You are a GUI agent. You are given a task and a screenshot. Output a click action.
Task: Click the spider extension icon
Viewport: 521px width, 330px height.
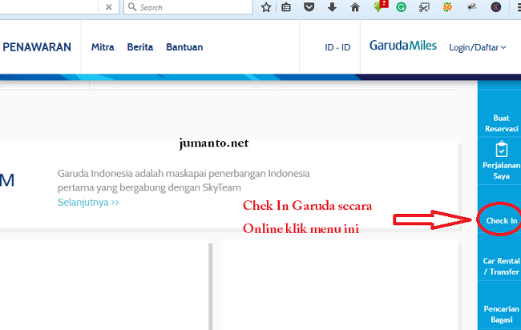tap(471, 7)
